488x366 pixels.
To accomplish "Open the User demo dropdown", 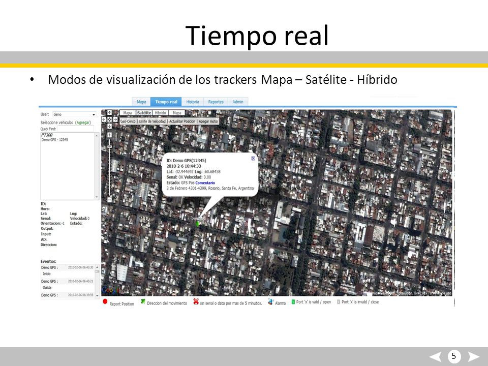I will coord(74,114).
